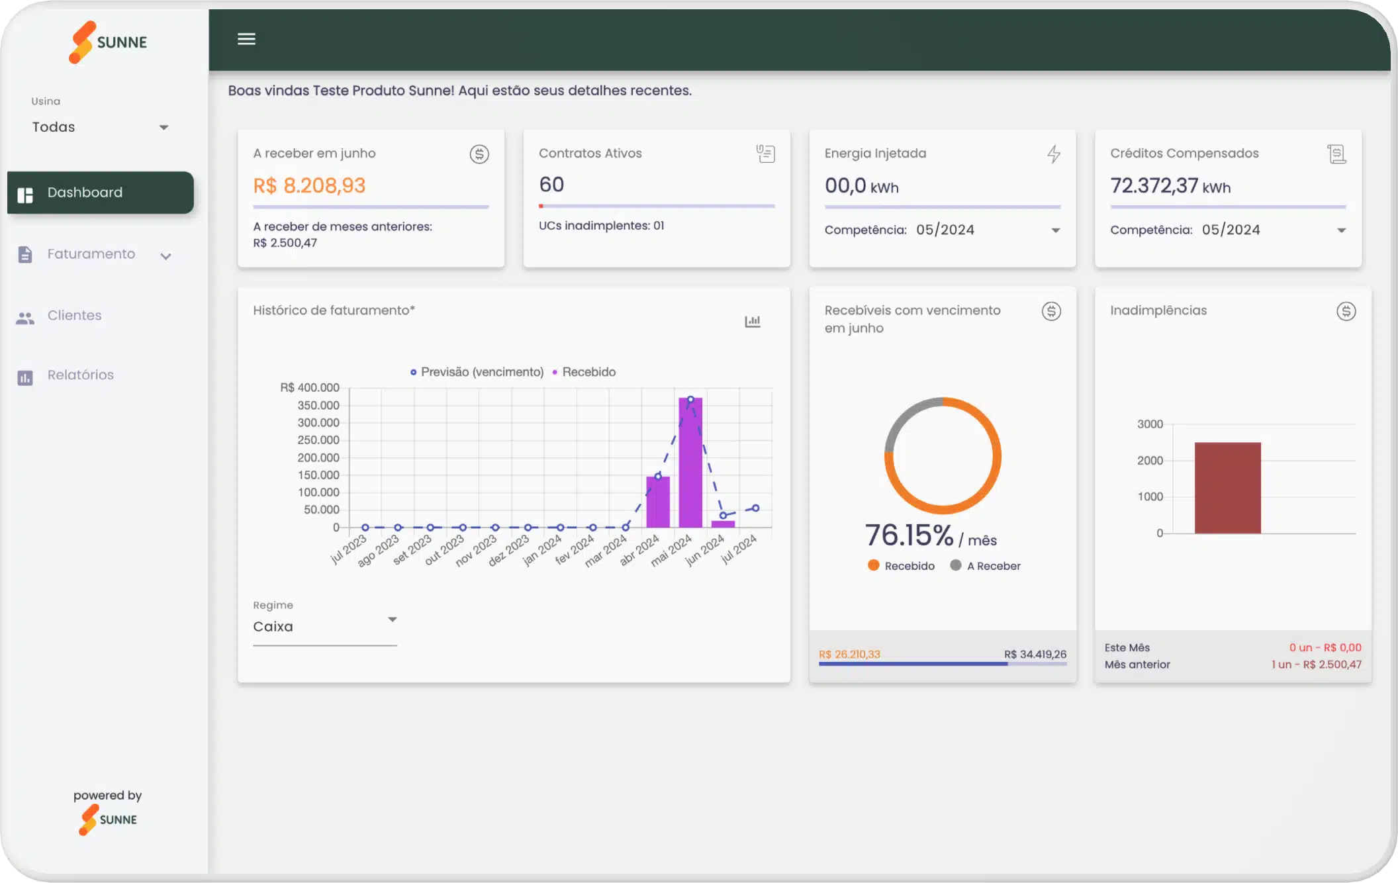Click the Faturamento document icon

pyautogui.click(x=25, y=255)
